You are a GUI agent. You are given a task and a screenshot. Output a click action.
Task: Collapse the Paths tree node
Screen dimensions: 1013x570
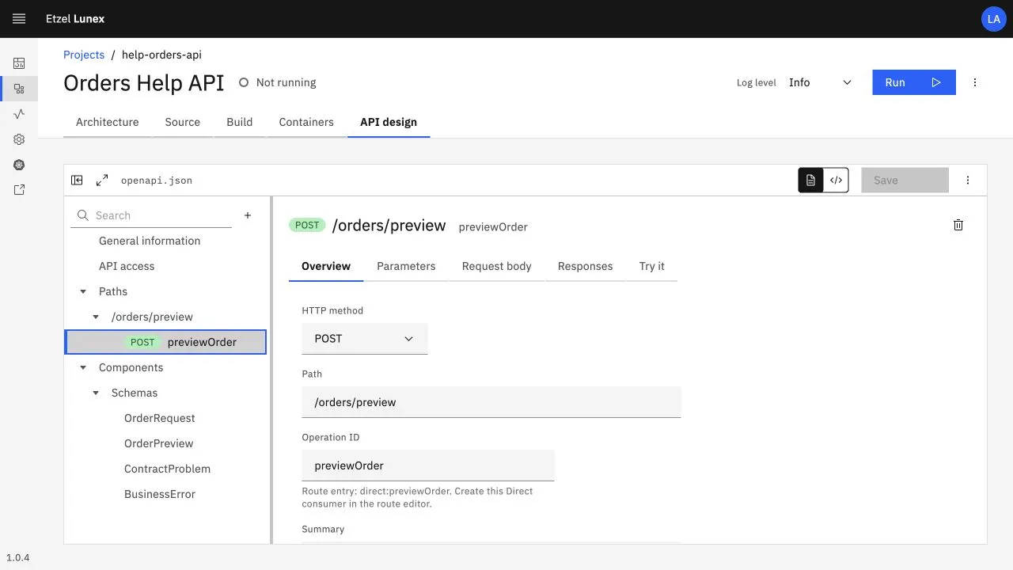click(83, 291)
